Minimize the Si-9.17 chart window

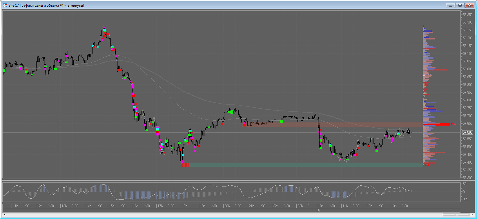(x=450, y=5)
